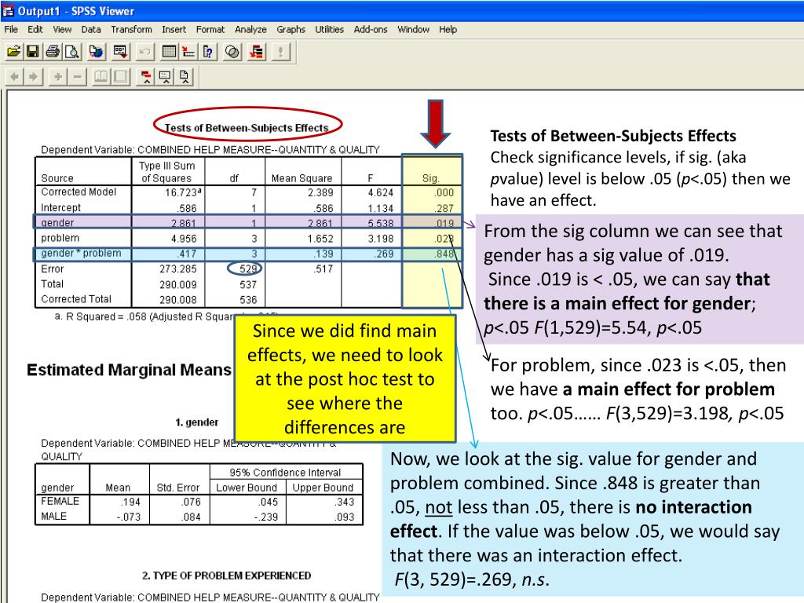Viewport: 804px width, 603px height.
Task: Select the 'Tests of Between-Subjects Effects' table title
Action: tap(247, 128)
